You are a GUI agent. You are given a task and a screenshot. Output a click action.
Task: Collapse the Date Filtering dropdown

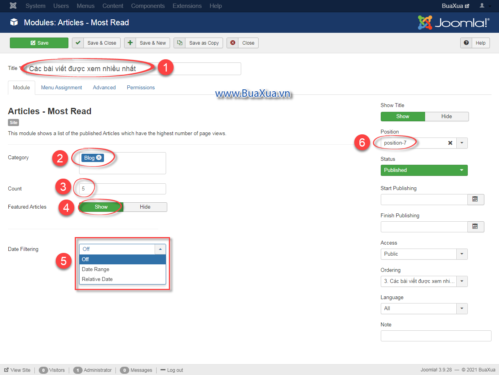pos(161,249)
